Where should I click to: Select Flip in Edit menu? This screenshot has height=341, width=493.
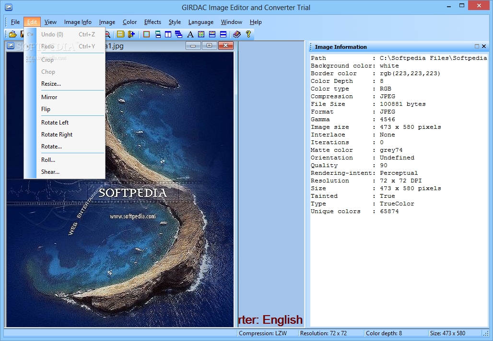pyautogui.click(x=64, y=109)
